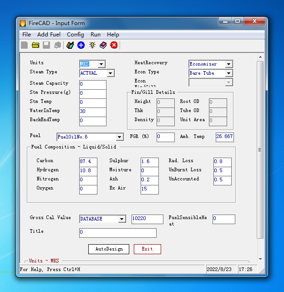The height and width of the screenshot is (292, 284).
Task: Click the Sulphur field showing 1.6
Action: pyautogui.click(x=150, y=162)
